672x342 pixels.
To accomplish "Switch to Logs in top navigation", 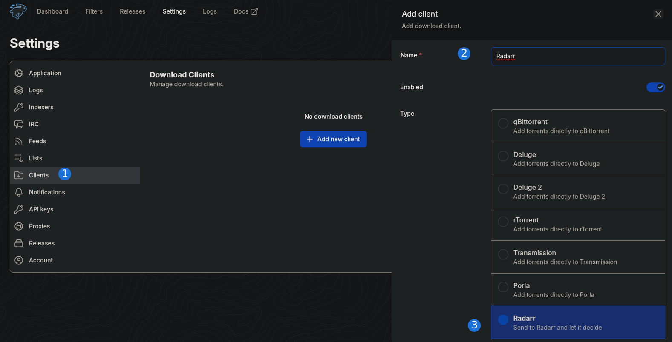I will tap(210, 11).
